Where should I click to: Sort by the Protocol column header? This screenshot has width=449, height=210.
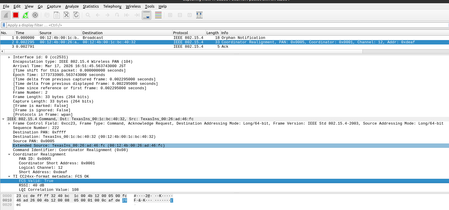(x=189, y=33)
